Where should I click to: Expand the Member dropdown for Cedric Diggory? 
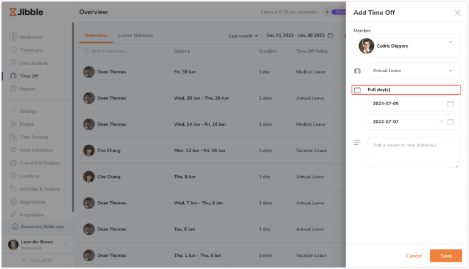[451, 42]
